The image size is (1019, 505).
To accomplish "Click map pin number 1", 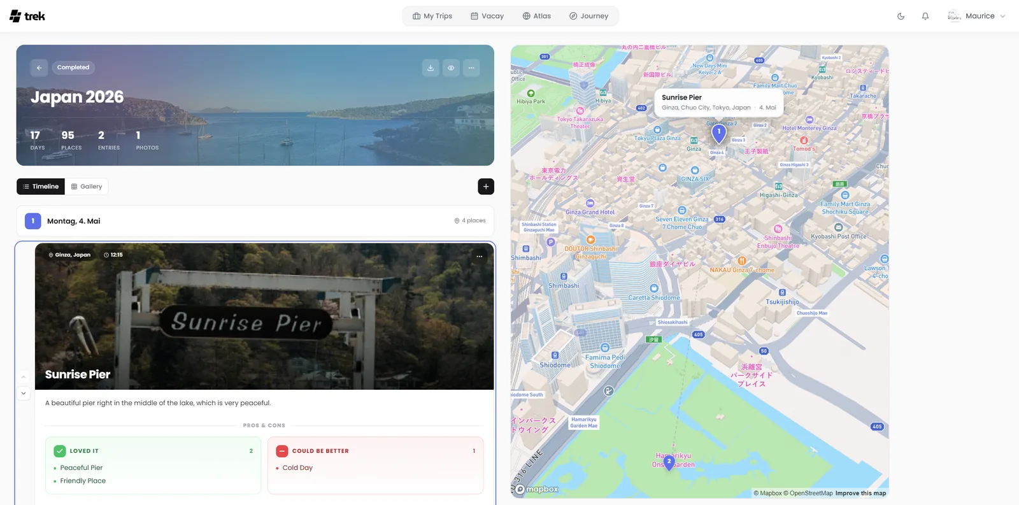I will point(719,133).
